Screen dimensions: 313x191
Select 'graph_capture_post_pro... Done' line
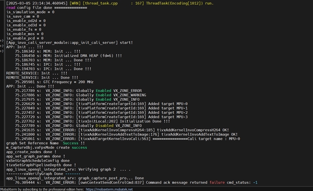coord(75,178)
